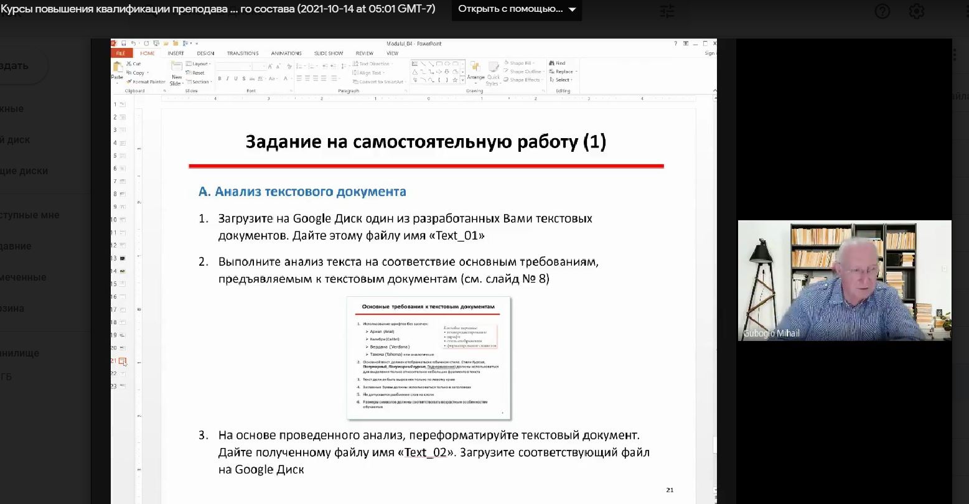
Task: Click the Cut command
Action: pyautogui.click(x=133, y=63)
